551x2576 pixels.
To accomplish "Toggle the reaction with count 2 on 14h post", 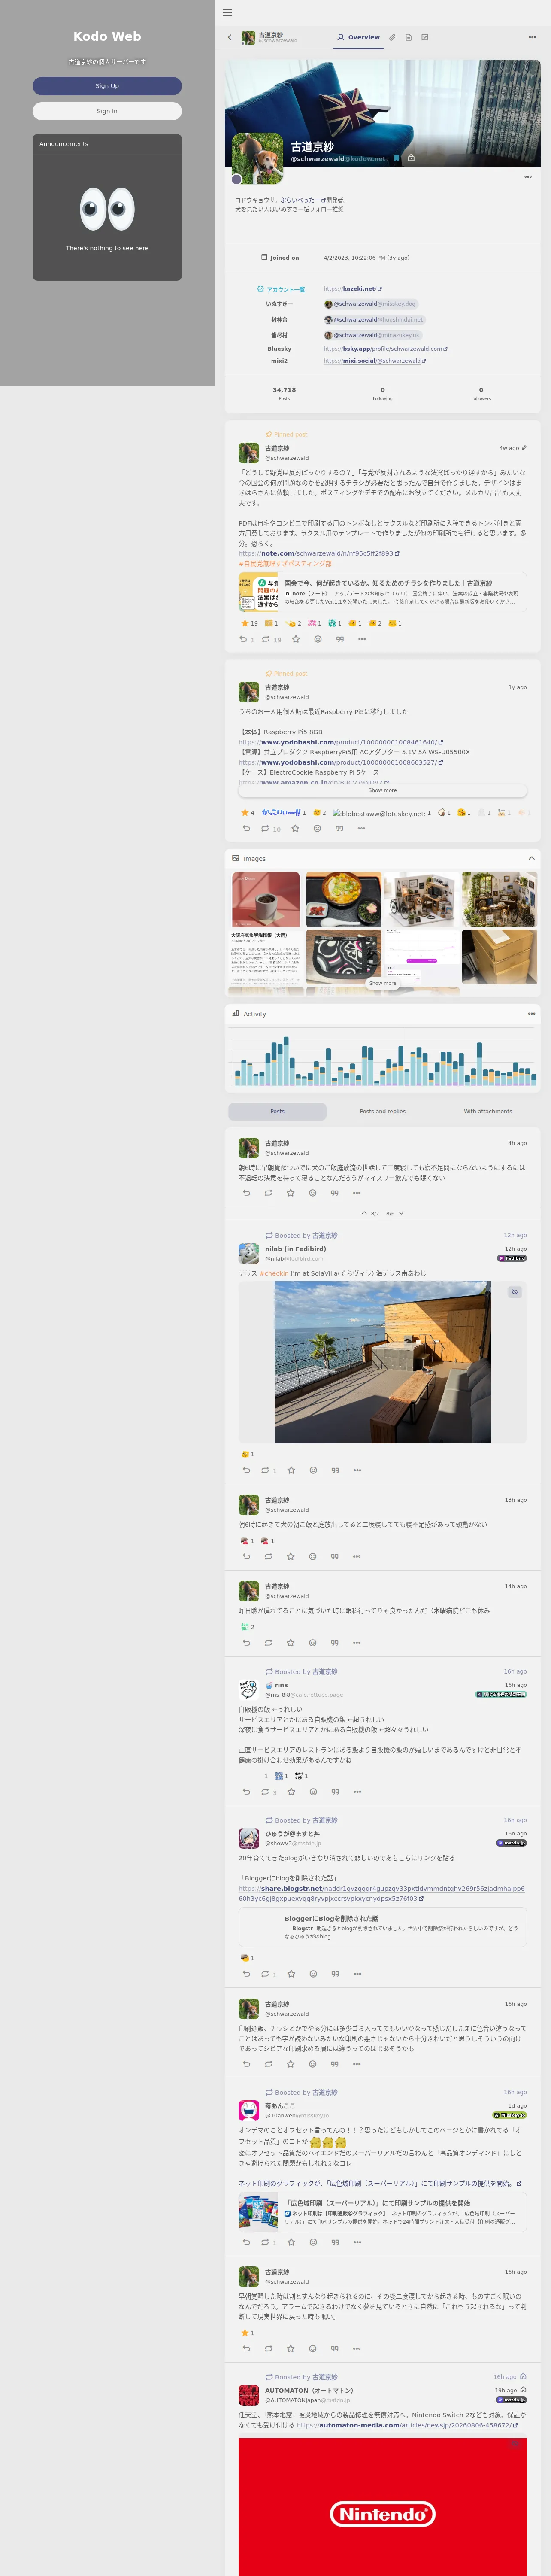I will click(x=248, y=1627).
